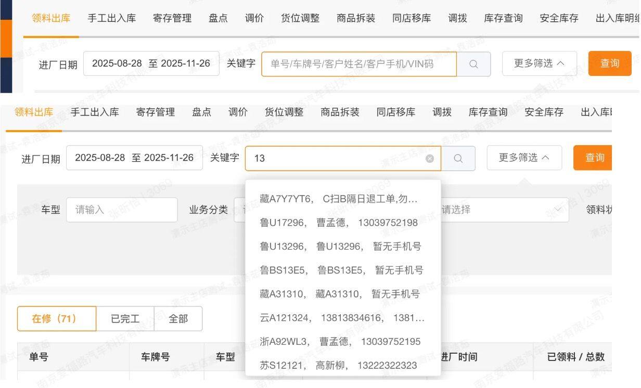Select the 鲁U13296 suggestion row

(x=340, y=247)
